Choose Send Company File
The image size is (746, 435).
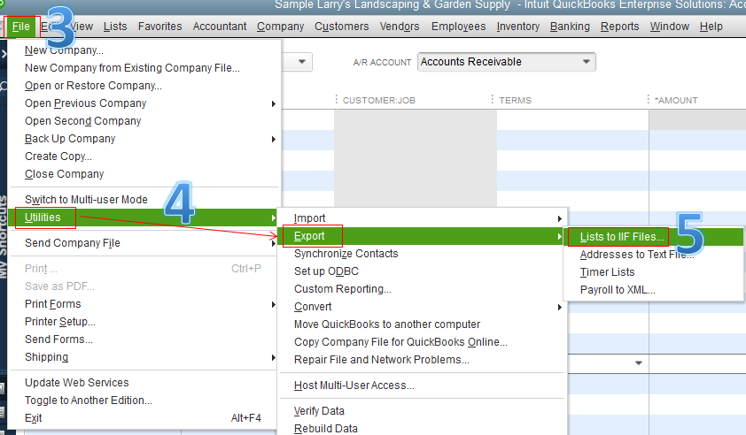pos(144,243)
